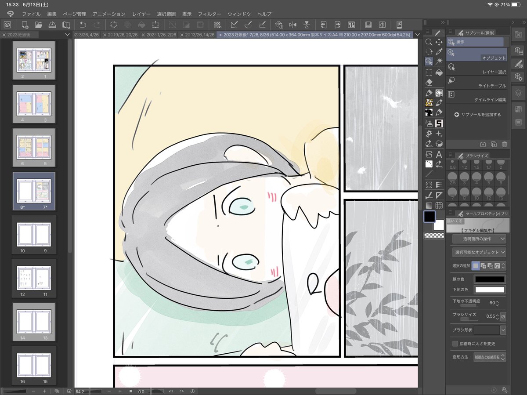Open file with folder icon in command bar
Screen dimensions: 527x395
click(38, 25)
